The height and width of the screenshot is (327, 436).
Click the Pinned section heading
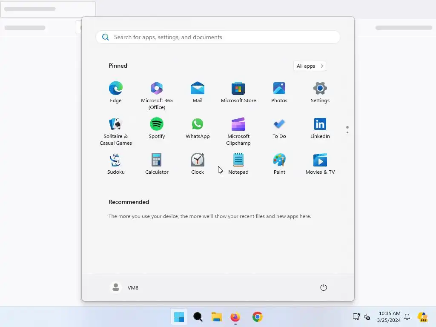(118, 66)
